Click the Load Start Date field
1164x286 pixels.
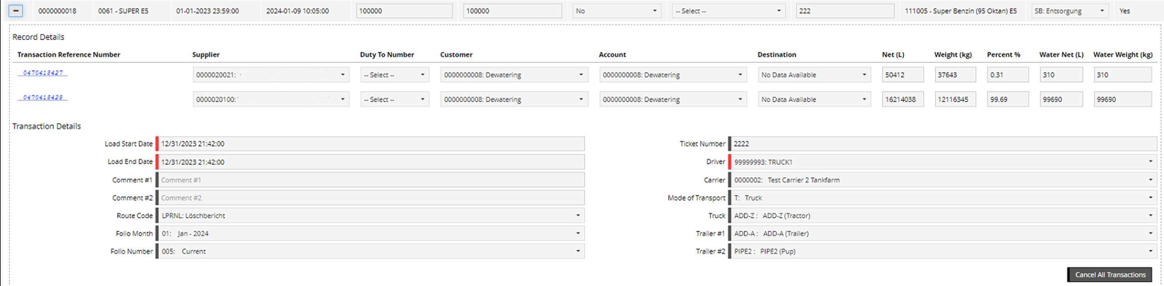(370, 144)
